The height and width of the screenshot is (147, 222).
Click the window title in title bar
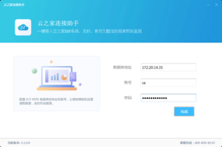(14, 5)
